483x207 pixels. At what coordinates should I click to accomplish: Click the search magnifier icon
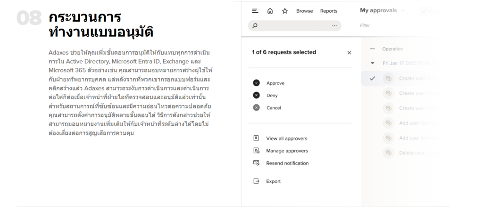(256, 25)
